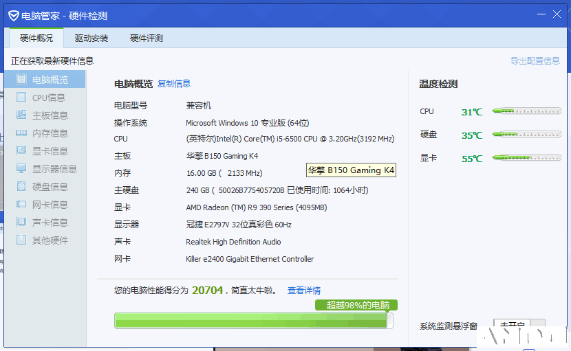
Task: Click the 复制信息 link
Action: click(174, 84)
